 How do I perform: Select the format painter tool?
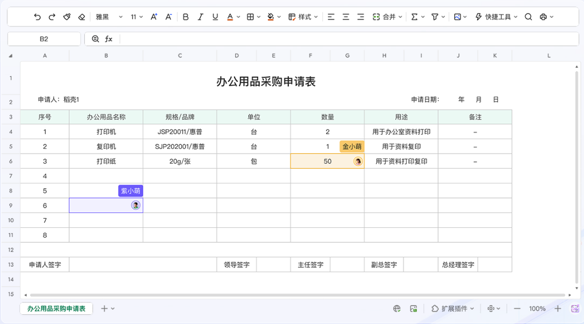coord(67,17)
